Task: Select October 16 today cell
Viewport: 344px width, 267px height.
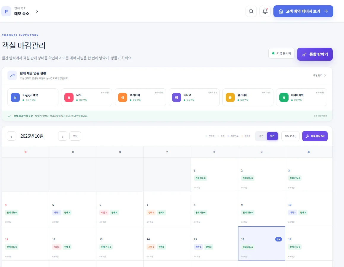Action: point(262,244)
